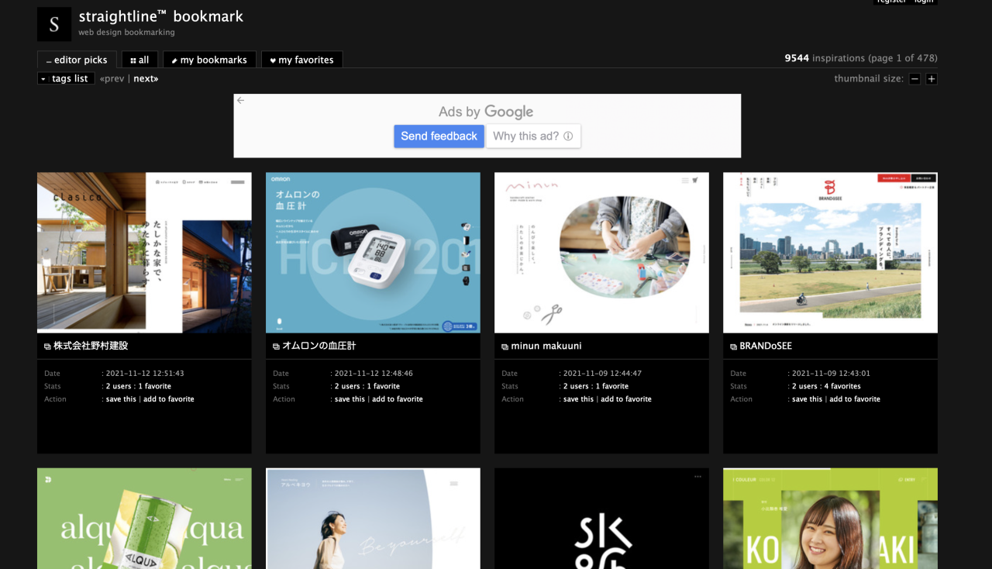The width and height of the screenshot is (992, 569).
Task: Open the black thumbnail with white logo
Action: click(601, 518)
